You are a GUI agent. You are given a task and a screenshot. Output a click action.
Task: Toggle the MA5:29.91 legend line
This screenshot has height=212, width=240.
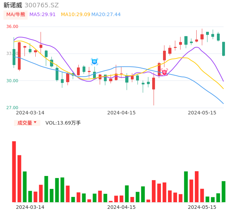42,15
